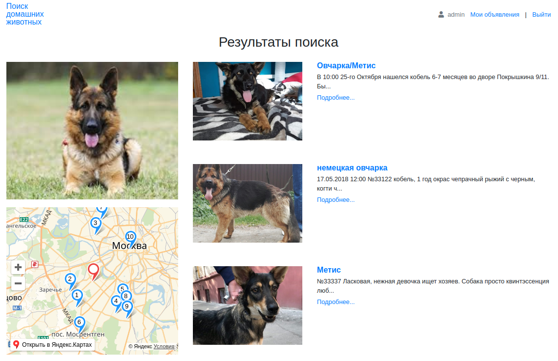
Task: Click the admin user profile icon
Action: tap(441, 15)
